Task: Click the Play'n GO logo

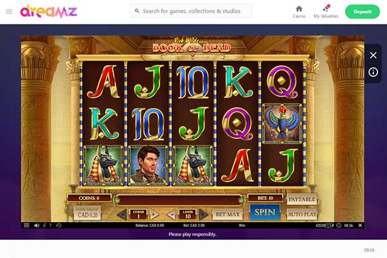Action: (324, 225)
